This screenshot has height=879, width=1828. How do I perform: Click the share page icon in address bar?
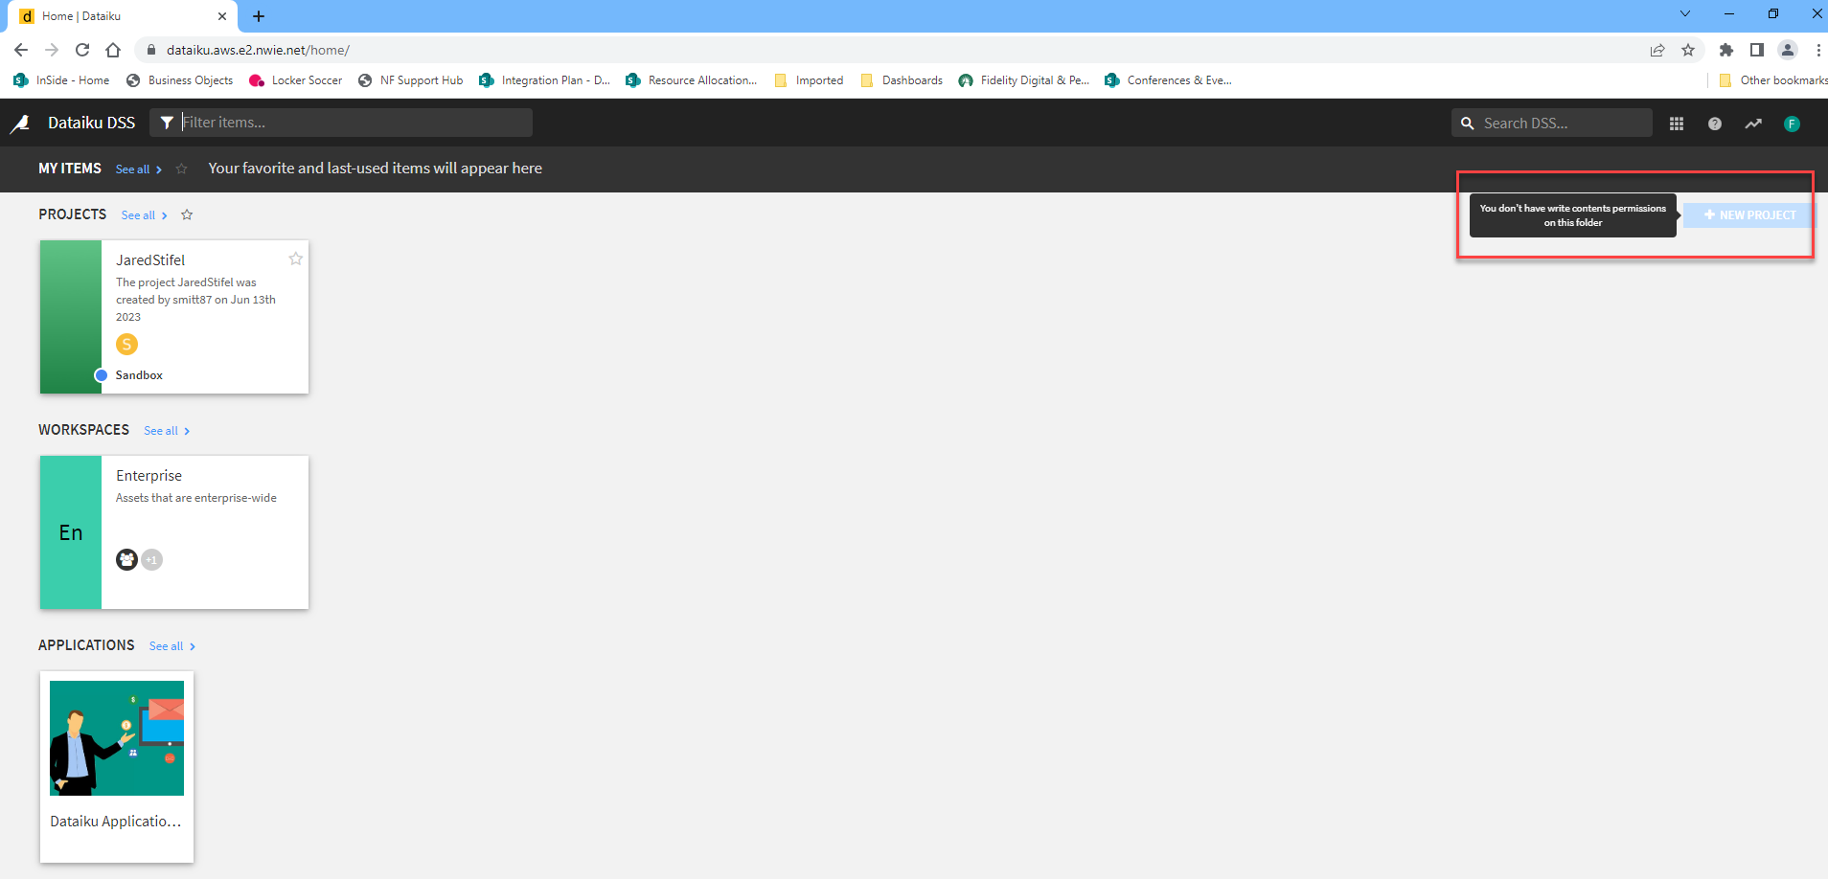(1657, 50)
